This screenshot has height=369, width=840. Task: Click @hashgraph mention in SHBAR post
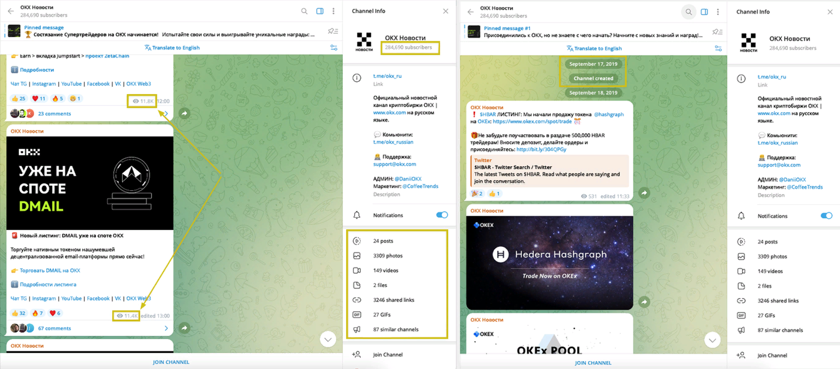[609, 114]
